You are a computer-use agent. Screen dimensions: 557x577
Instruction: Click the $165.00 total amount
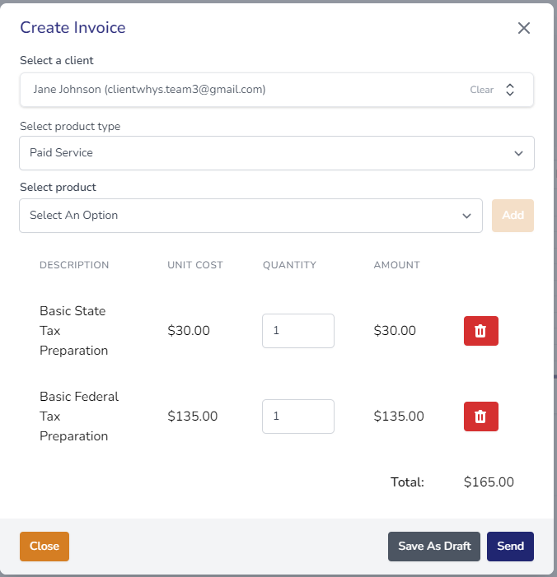tap(489, 482)
